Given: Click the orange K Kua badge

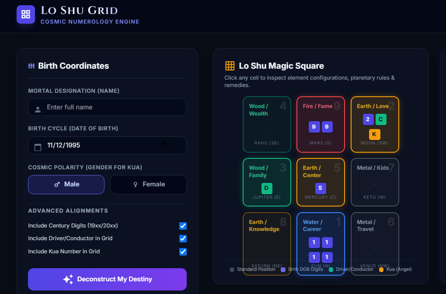Looking at the screenshot, I should (374, 134).
